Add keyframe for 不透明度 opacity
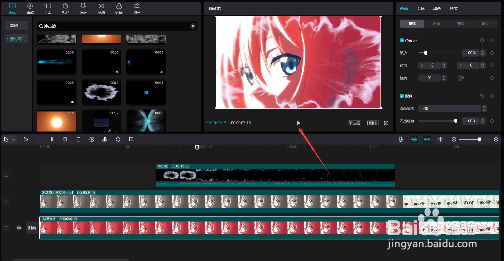The image size is (504, 261). click(x=492, y=121)
